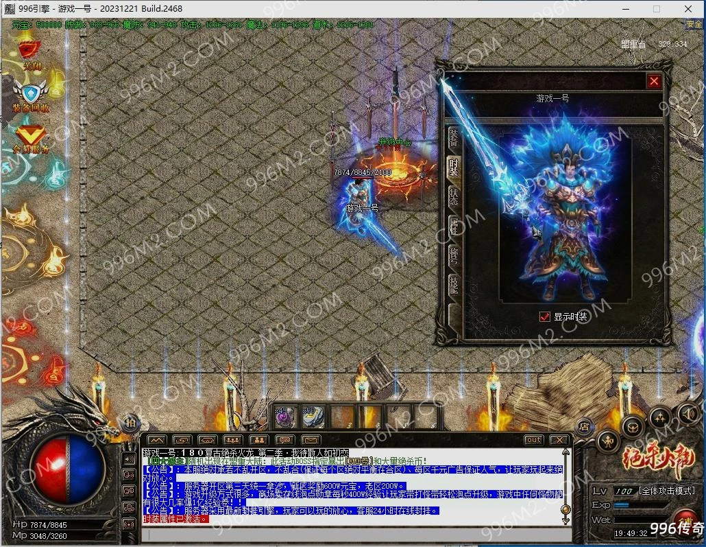
Task: Click the Exp progress bar
Action: tap(642, 505)
